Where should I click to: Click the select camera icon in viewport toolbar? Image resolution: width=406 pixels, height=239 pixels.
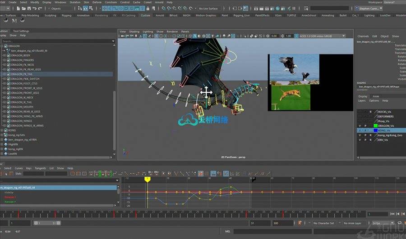pos(122,36)
